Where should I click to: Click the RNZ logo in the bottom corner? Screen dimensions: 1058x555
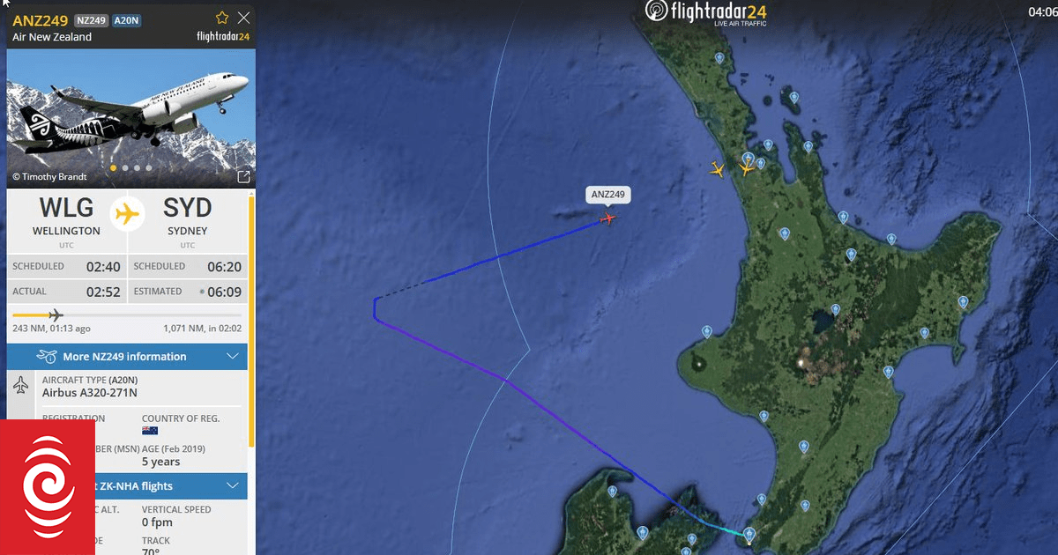tap(48, 488)
